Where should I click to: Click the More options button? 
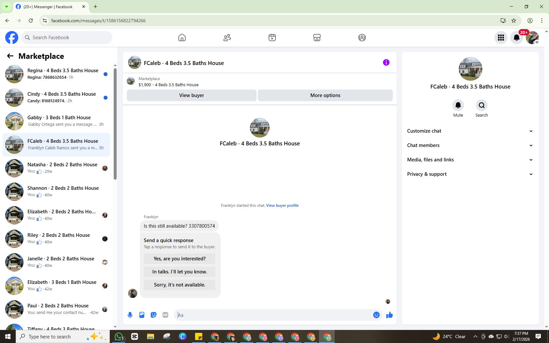coord(325,95)
